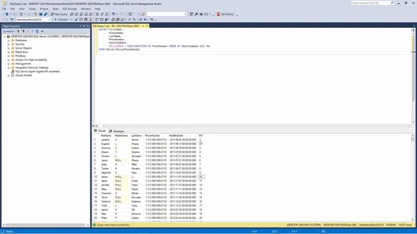Screen dimensions: 417x234
Task: Collapse the DESKTOP server root node
Action: click(5, 36)
